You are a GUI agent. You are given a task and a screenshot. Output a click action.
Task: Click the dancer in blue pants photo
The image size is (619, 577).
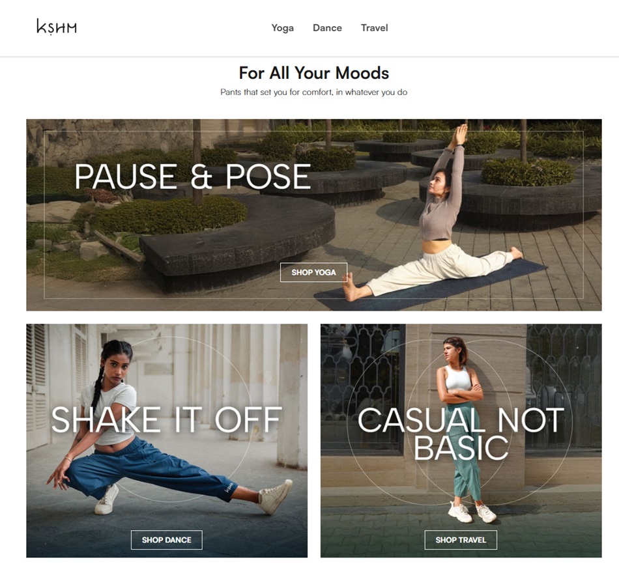tap(170, 429)
